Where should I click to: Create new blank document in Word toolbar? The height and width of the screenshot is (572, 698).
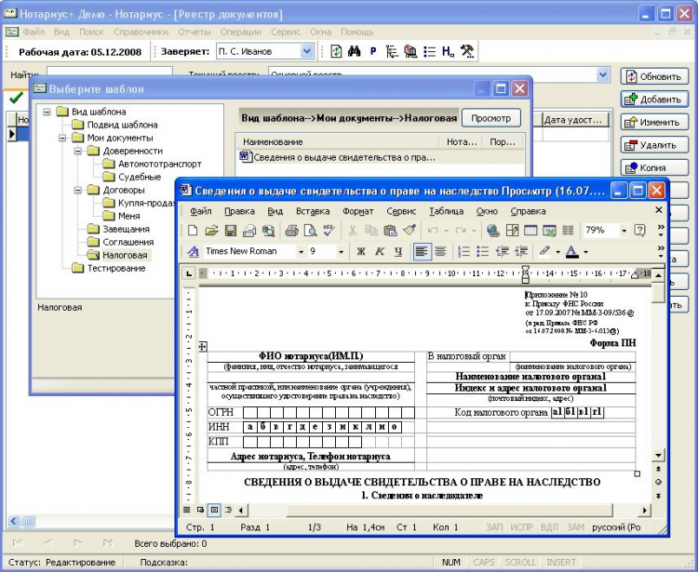coord(193,231)
